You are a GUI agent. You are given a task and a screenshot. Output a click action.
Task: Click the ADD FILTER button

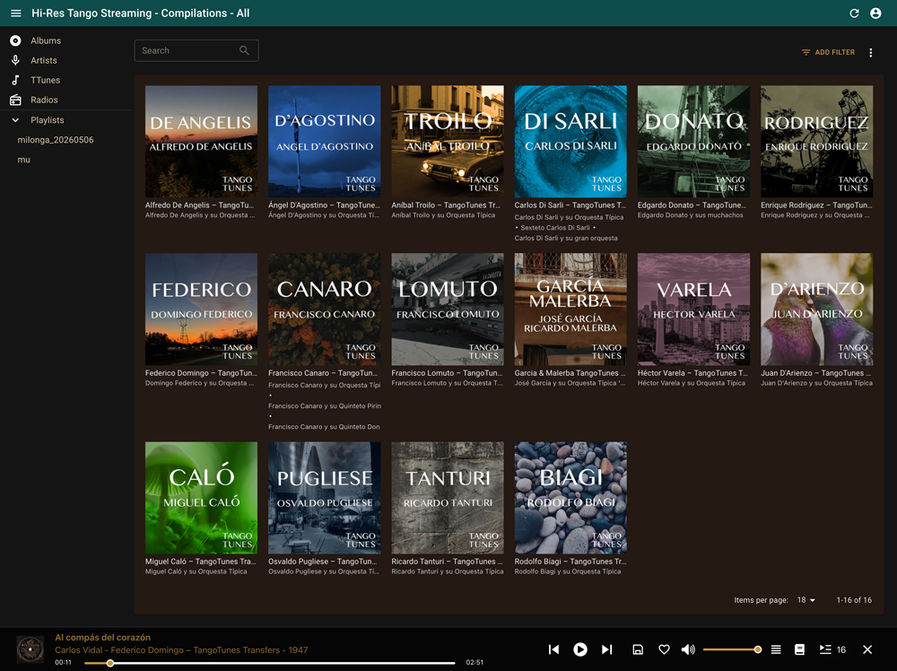coord(828,52)
